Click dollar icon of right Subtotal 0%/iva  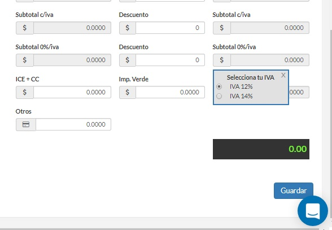pos(221,60)
